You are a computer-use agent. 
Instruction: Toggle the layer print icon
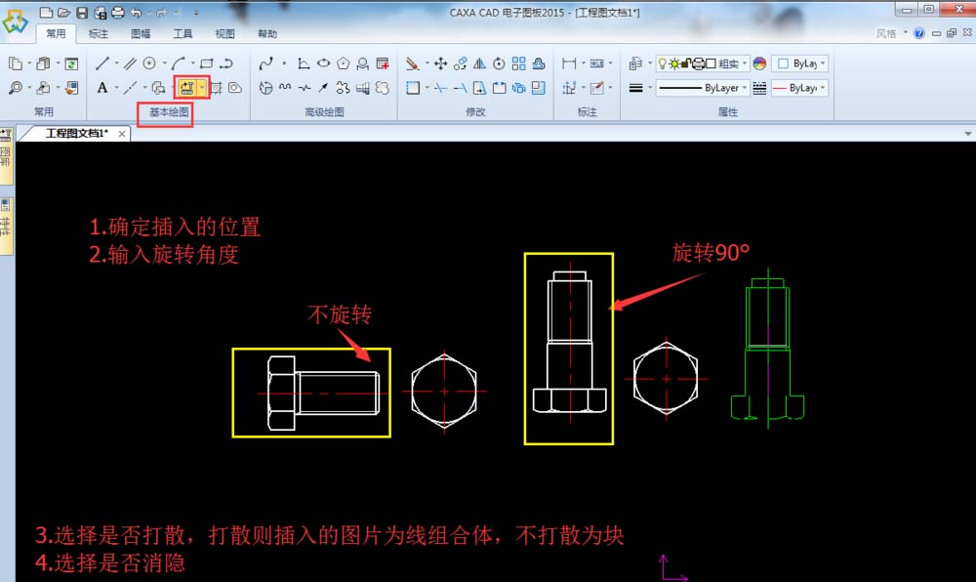coord(698,64)
